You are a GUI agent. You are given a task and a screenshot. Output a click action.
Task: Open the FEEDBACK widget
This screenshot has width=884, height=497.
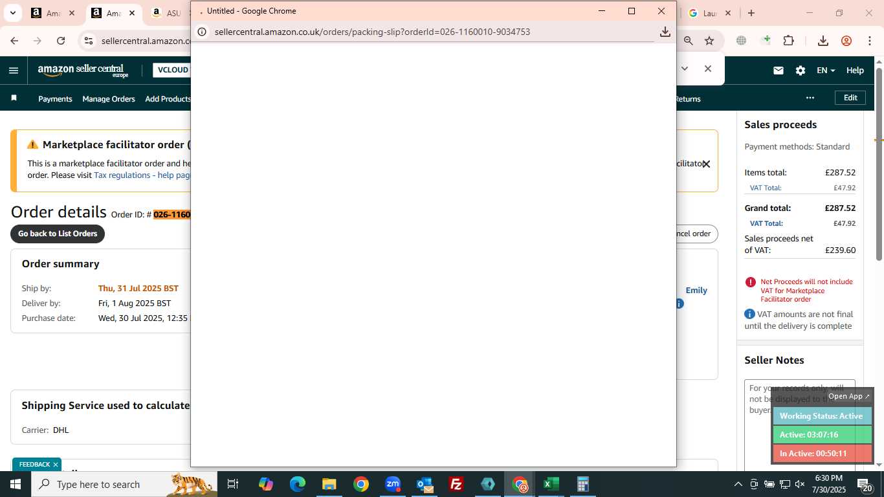point(34,465)
